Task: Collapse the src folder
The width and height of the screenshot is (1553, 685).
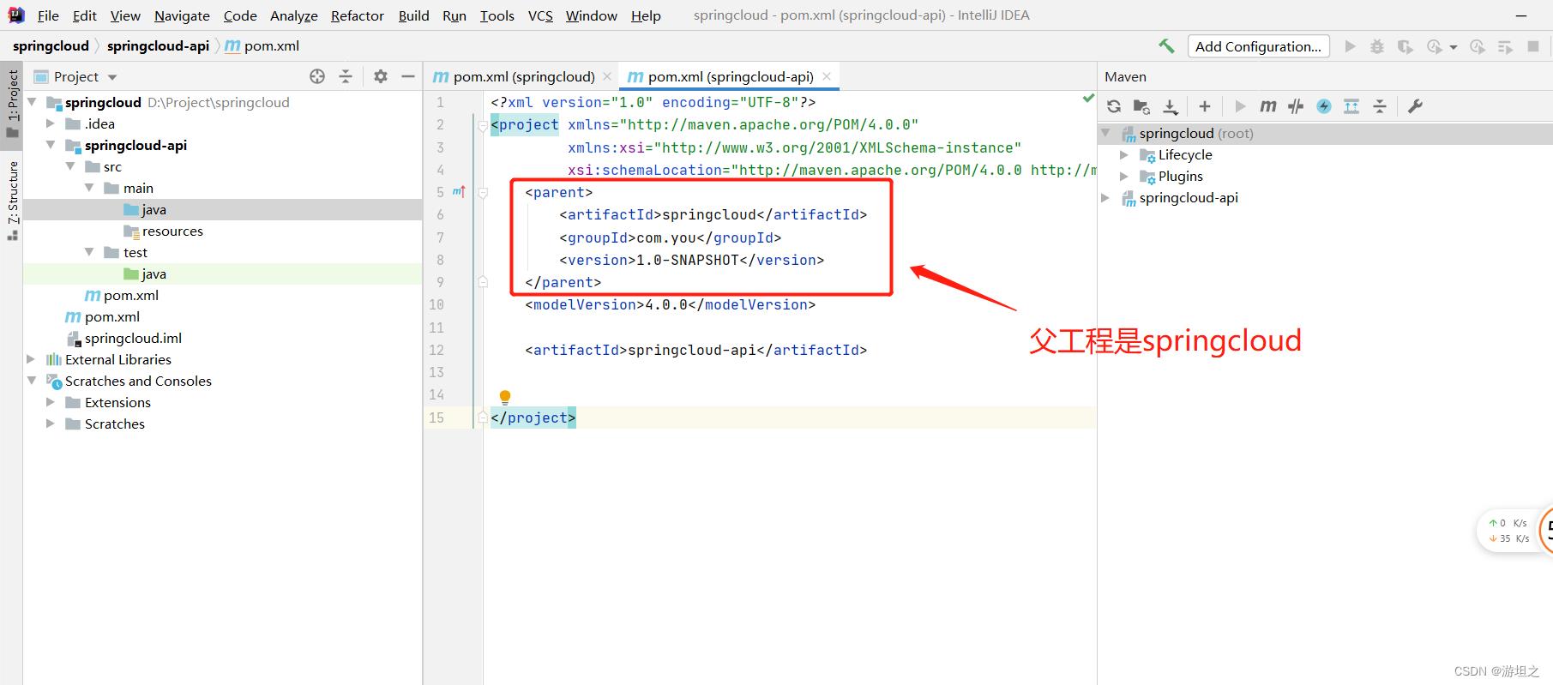Action: tap(70, 166)
